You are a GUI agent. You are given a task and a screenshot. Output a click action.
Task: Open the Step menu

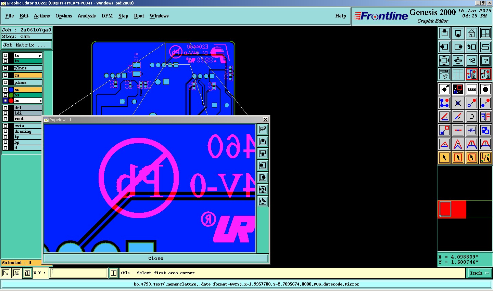pyautogui.click(x=123, y=16)
